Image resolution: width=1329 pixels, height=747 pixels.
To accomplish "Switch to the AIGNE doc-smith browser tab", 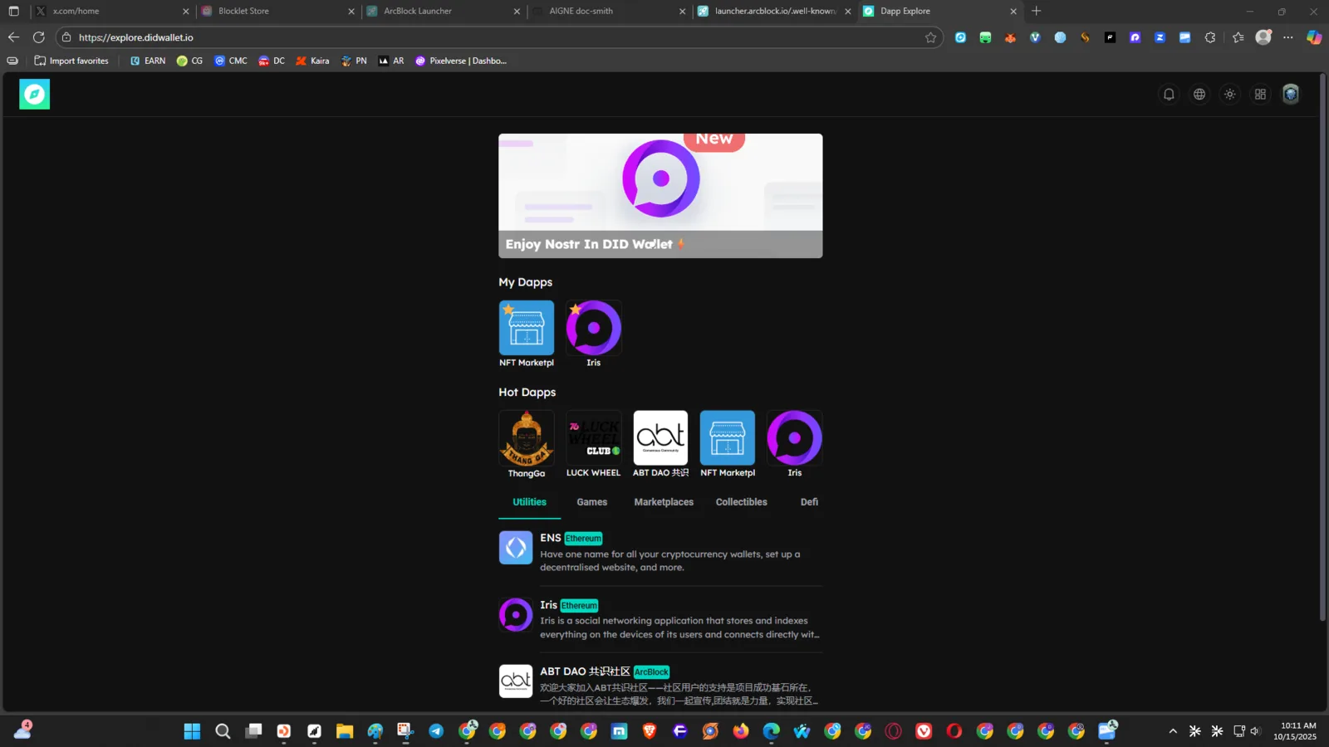I will click(x=606, y=12).
